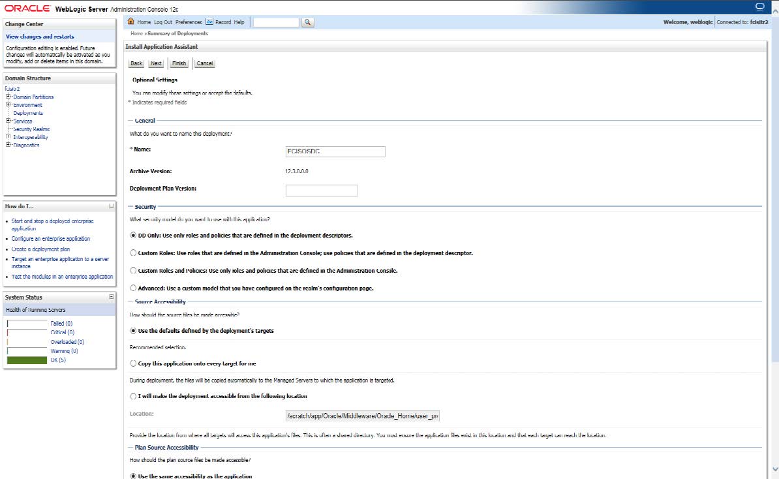Open Test the modules in enterprise application link
This screenshot has width=779, height=479.
click(x=62, y=277)
